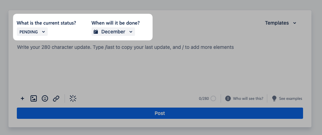Open the Who will see this? link
Viewport: 322px width, 135px height.
coord(248,98)
